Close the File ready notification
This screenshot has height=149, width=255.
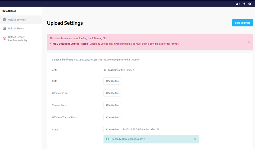(x=195, y=139)
